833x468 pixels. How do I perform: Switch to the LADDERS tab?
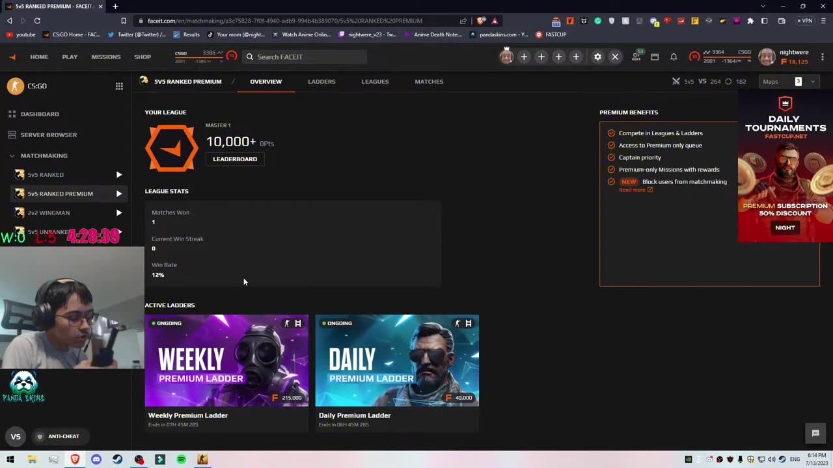[321, 81]
